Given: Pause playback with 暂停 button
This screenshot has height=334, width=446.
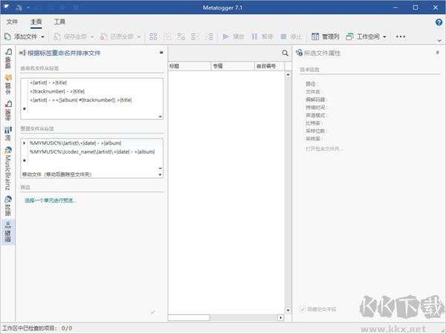Looking at the screenshot, I should (262, 36).
